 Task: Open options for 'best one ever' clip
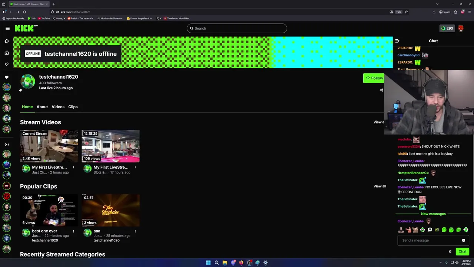[73, 231]
